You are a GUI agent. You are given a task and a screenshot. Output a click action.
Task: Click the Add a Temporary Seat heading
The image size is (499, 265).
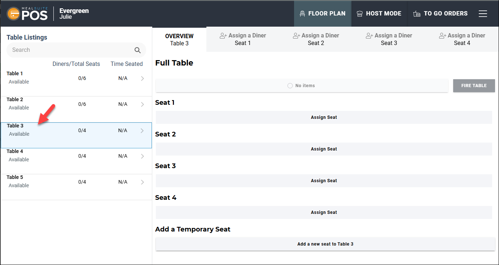tap(193, 229)
